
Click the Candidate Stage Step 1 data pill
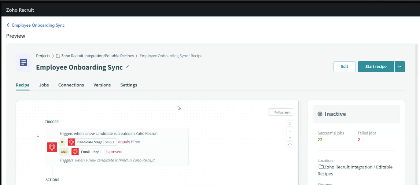click(x=92, y=142)
